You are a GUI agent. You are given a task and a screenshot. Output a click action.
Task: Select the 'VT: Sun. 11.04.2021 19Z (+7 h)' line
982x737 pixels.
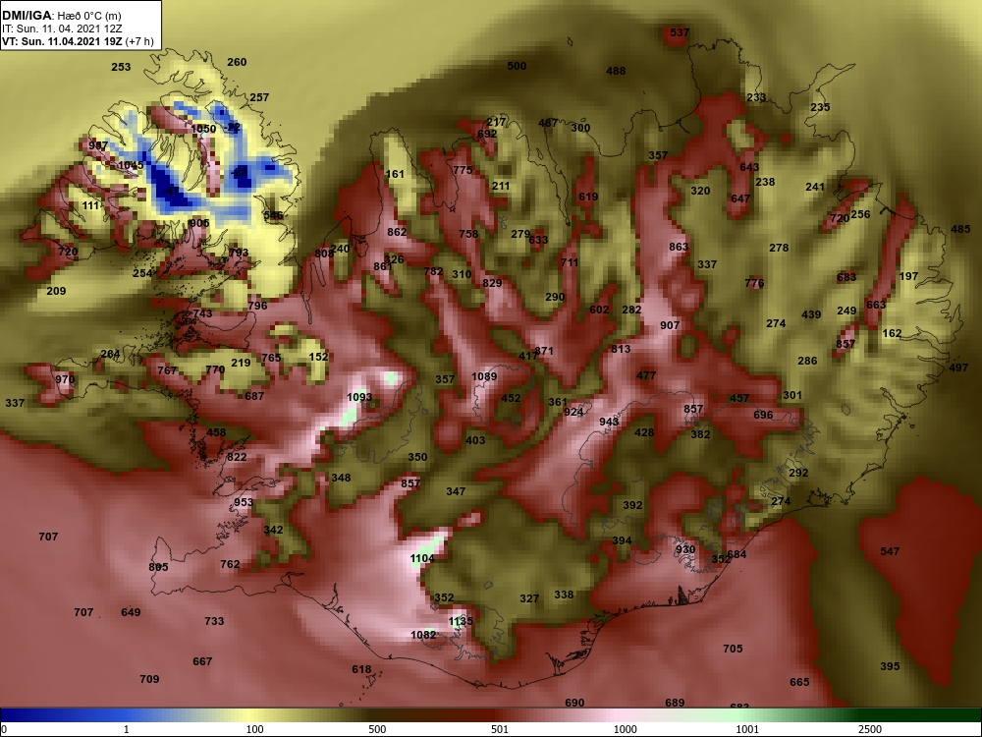pos(78,41)
